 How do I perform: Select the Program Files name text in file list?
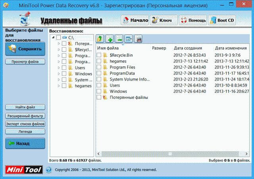click(123, 67)
